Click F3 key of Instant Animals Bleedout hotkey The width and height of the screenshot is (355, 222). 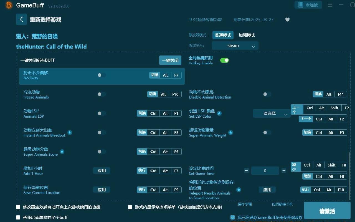point(176,133)
